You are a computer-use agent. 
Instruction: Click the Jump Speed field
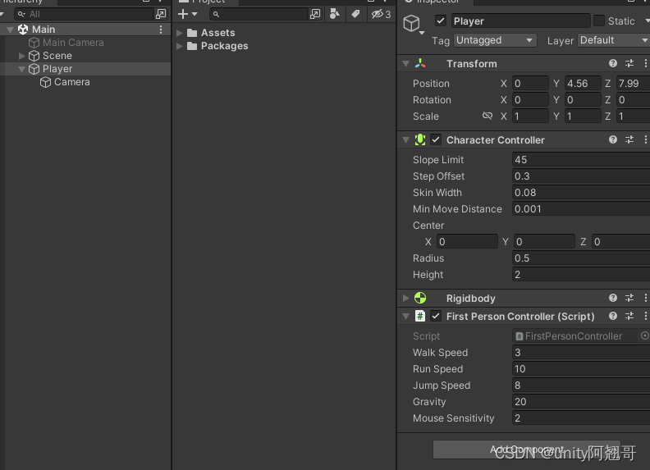click(581, 385)
